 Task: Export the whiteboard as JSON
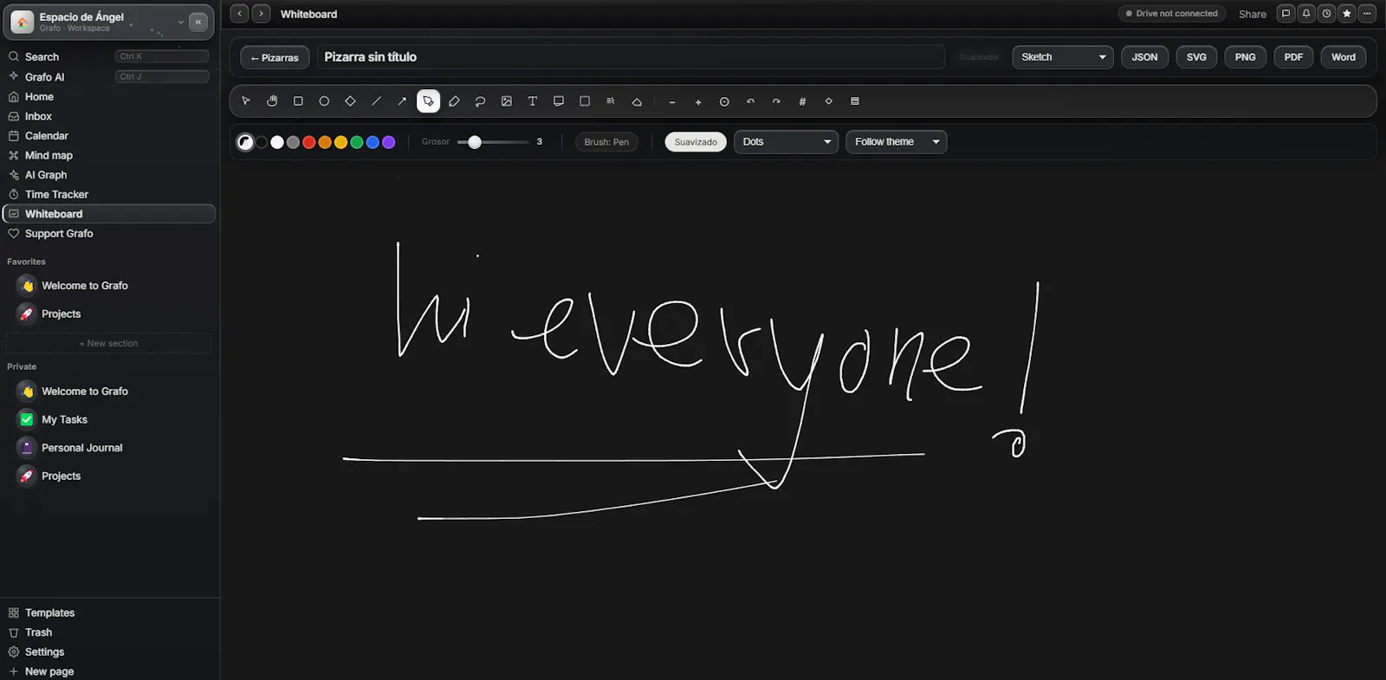pos(1144,57)
